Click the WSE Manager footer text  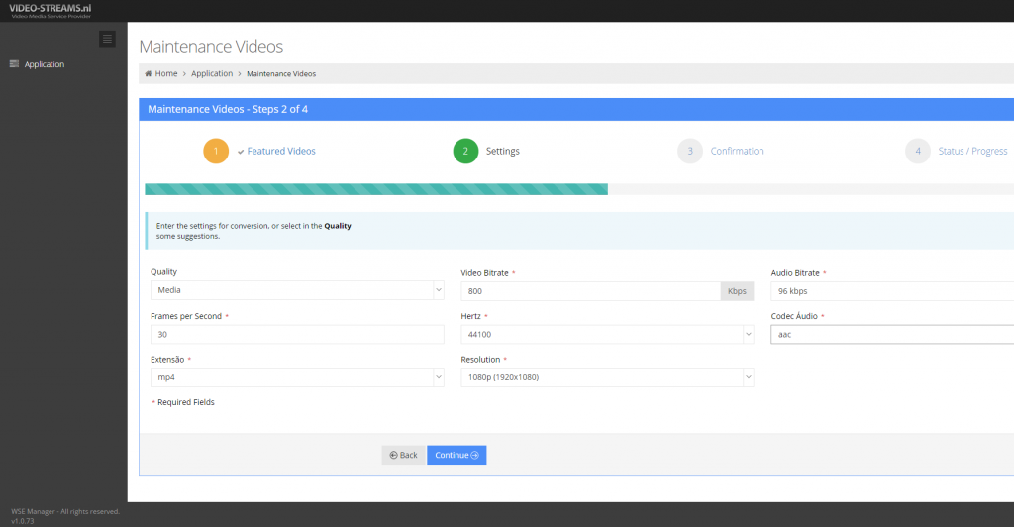65,511
